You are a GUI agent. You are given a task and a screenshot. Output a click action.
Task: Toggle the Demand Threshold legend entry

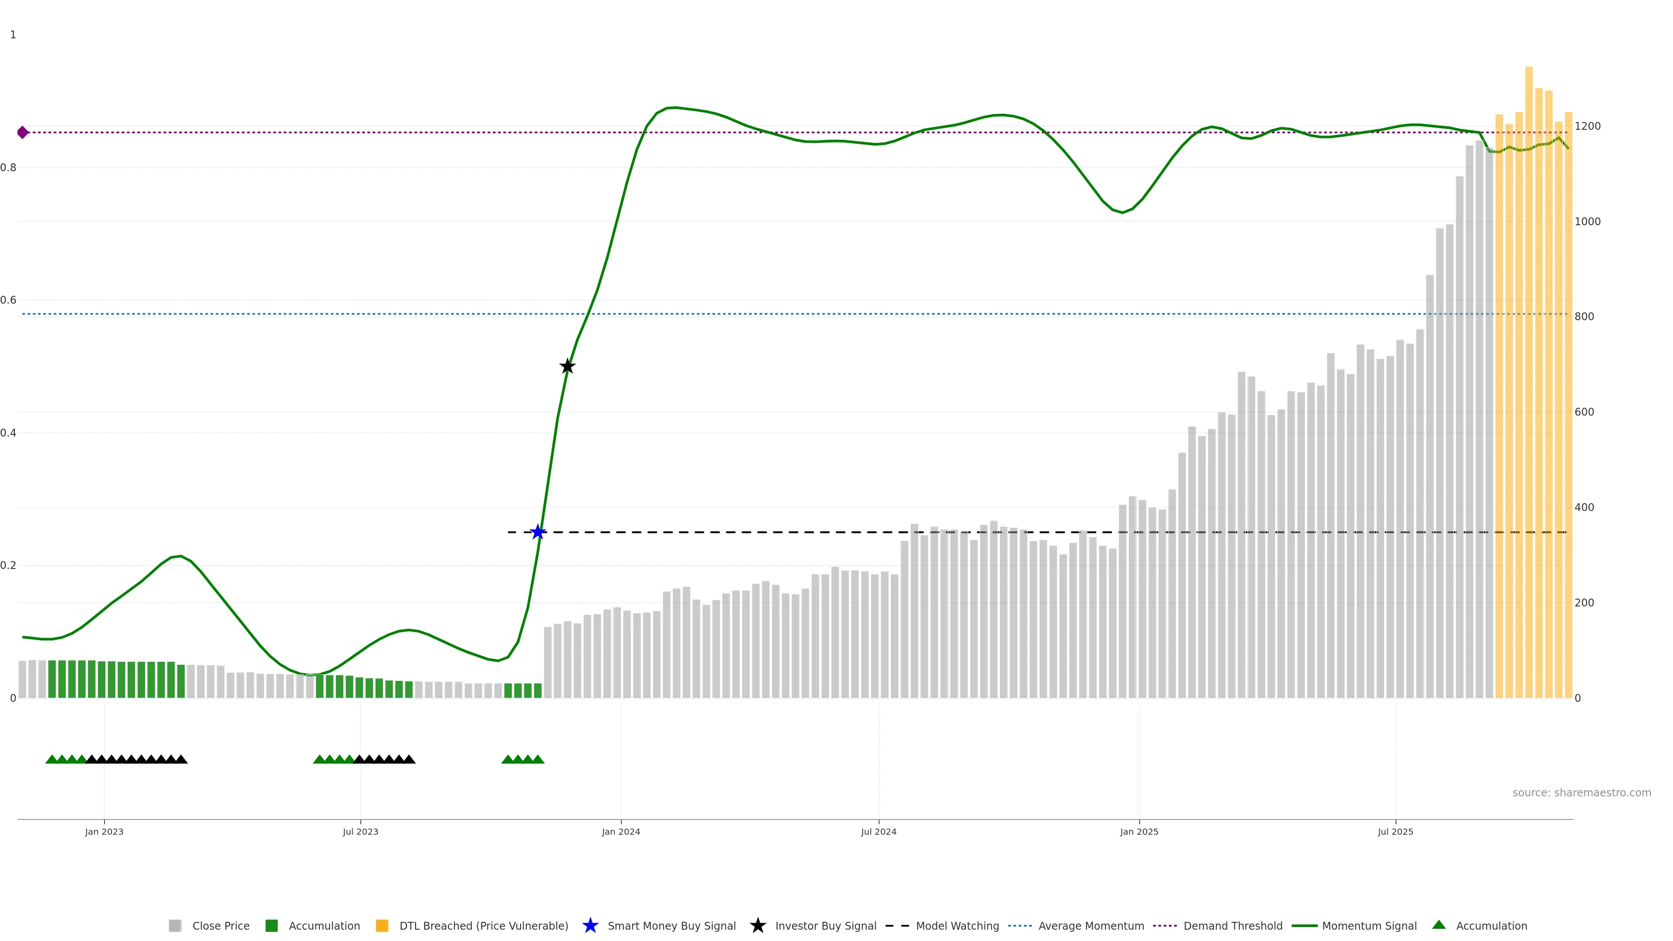1233,925
